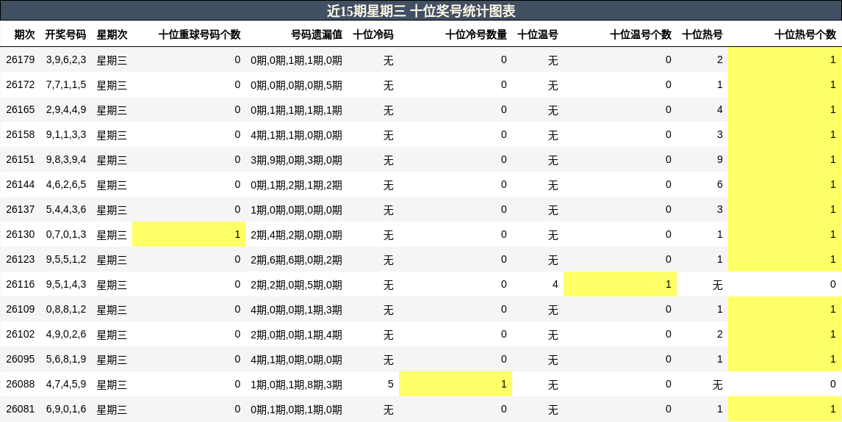This screenshot has width=842, height=422.
Task: Click omission value 1期,0期,0期,0期,0期
Action: (x=296, y=210)
